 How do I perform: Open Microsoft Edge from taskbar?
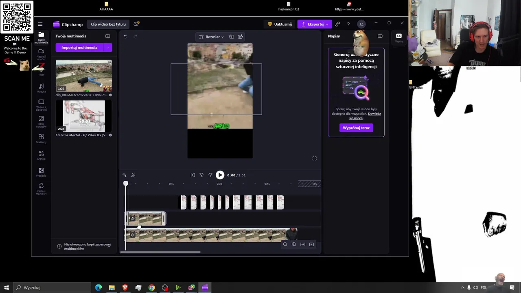coord(99,288)
